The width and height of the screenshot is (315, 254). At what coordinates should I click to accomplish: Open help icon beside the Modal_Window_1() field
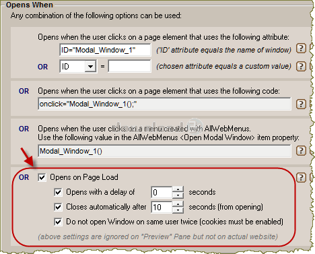(301, 151)
